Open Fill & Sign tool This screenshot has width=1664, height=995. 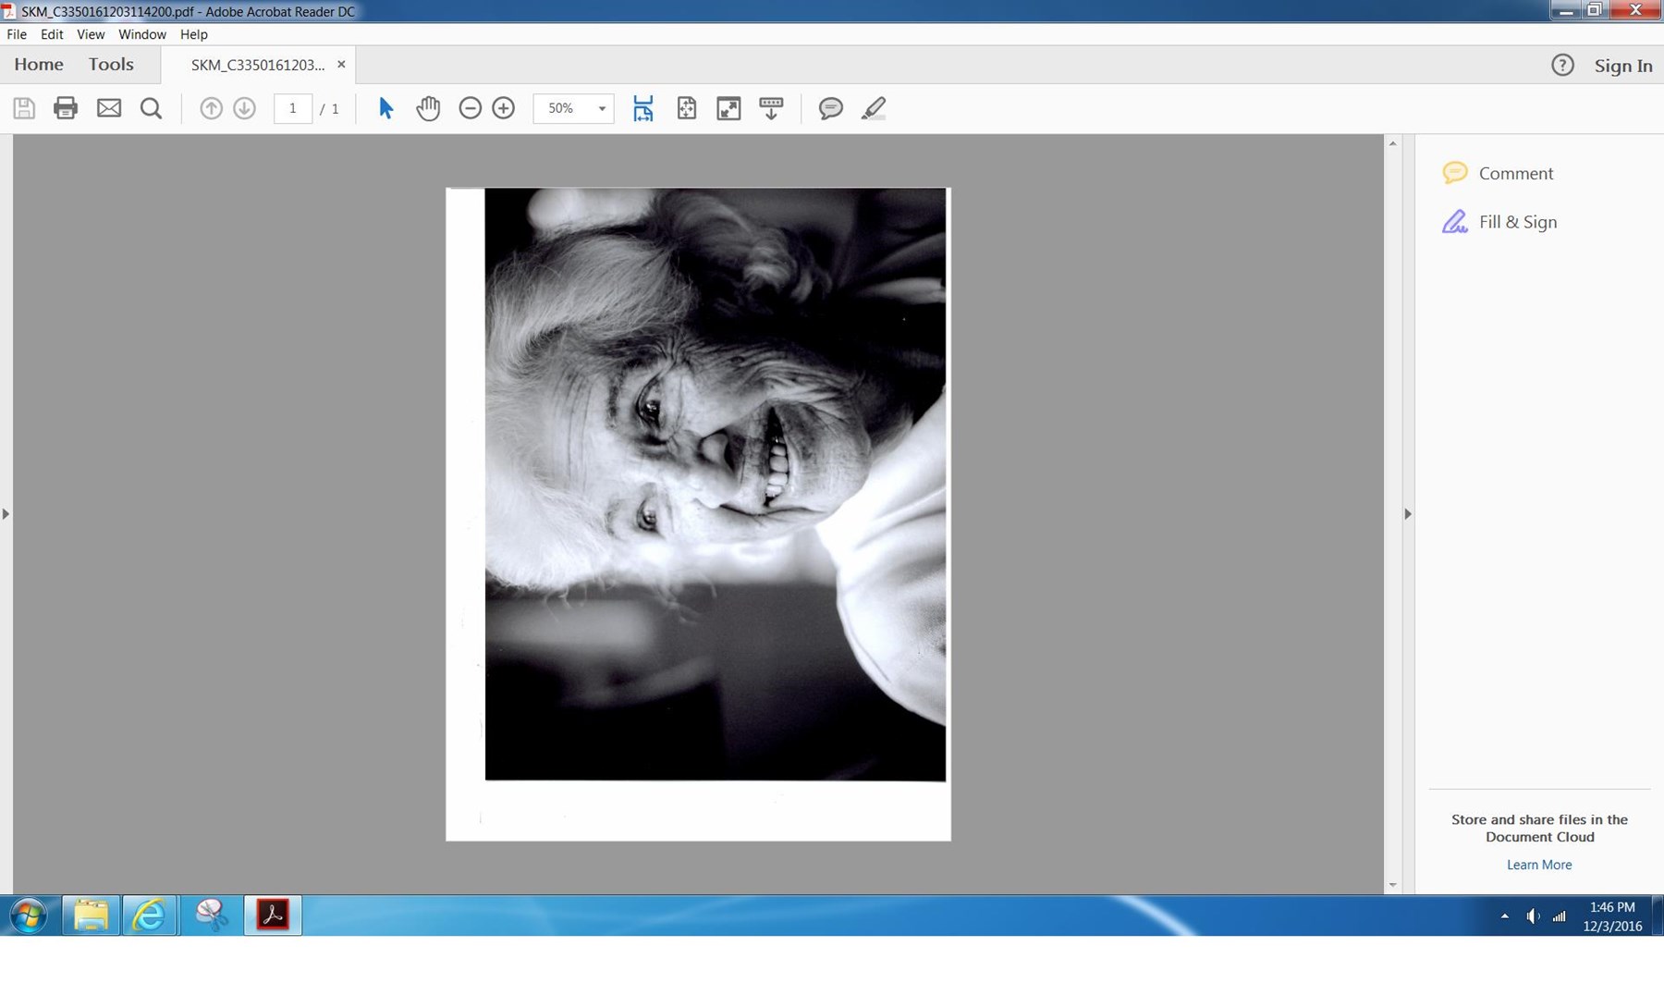(x=1517, y=222)
